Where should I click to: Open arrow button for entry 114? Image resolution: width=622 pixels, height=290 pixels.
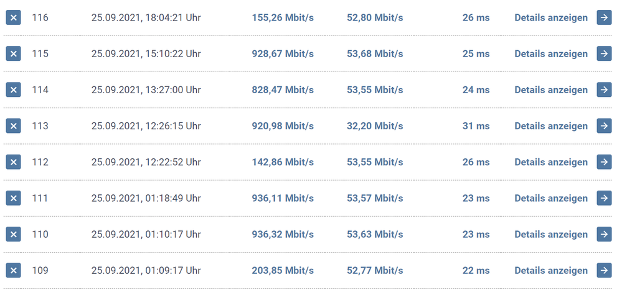click(x=604, y=90)
